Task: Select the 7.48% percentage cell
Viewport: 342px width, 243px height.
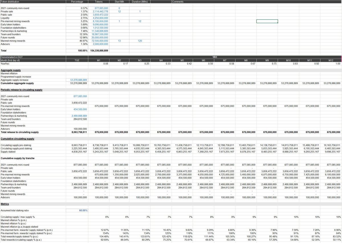Action: click(77, 31)
